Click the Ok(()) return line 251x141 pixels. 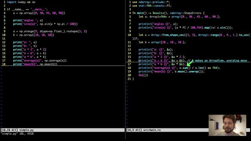144,75
